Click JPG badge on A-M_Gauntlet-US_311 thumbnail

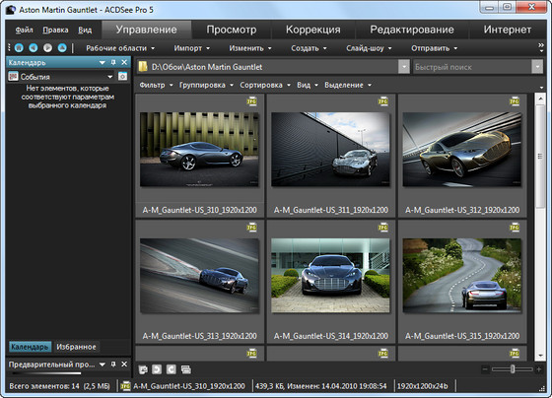[383, 101]
